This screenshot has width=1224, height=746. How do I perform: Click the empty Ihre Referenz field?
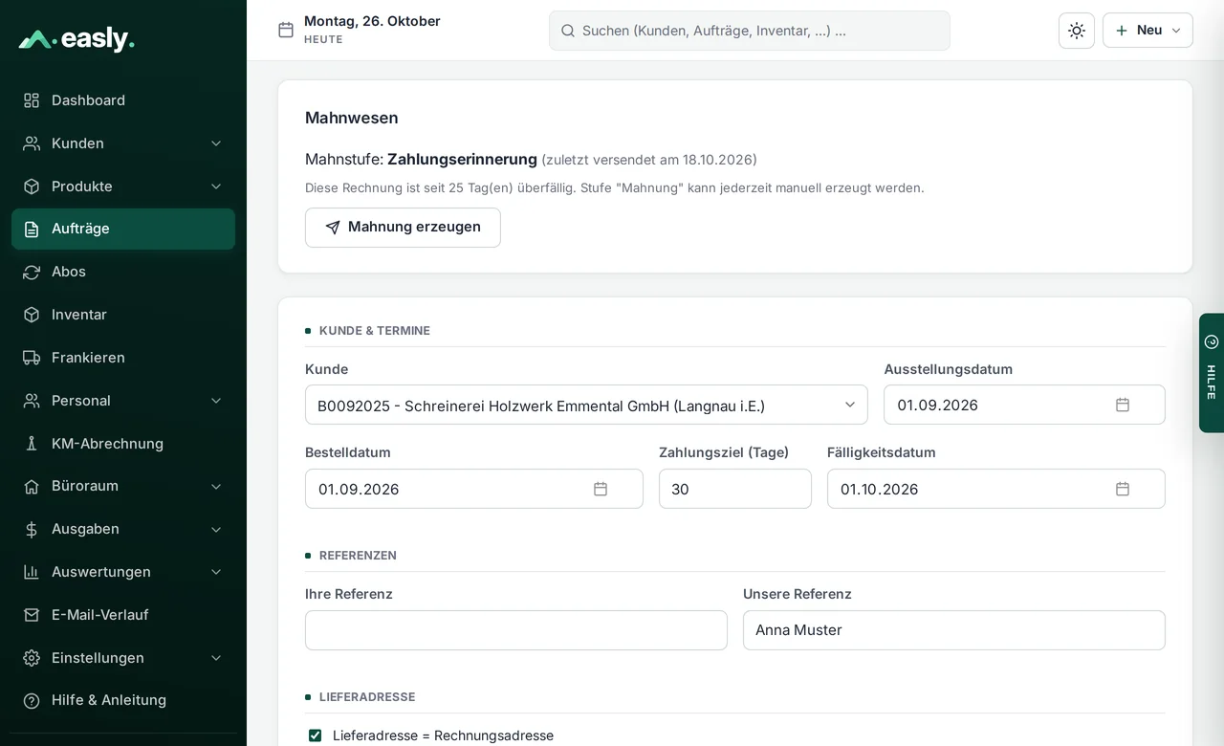[516, 630]
